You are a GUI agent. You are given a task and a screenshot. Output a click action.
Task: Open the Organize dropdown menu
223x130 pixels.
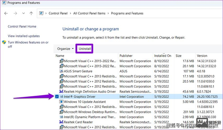(65, 49)
